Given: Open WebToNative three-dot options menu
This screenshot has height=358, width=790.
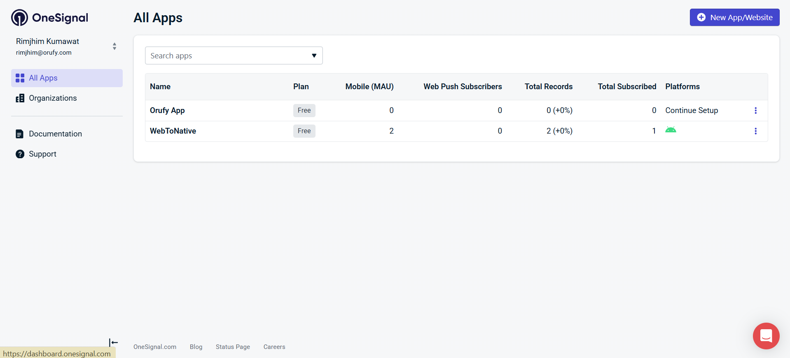Looking at the screenshot, I should click(x=755, y=131).
